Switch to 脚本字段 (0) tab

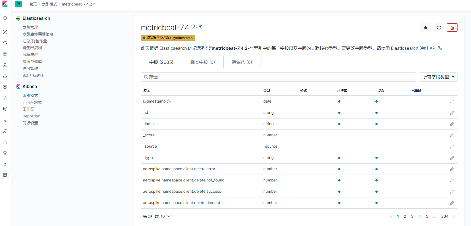click(x=202, y=62)
